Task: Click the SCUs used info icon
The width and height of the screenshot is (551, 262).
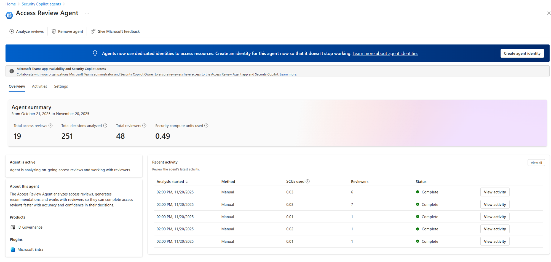Action: pos(308,181)
